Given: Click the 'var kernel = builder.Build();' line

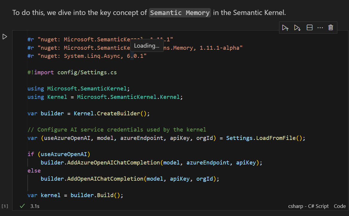Looking at the screenshot, I should [x=75, y=195].
